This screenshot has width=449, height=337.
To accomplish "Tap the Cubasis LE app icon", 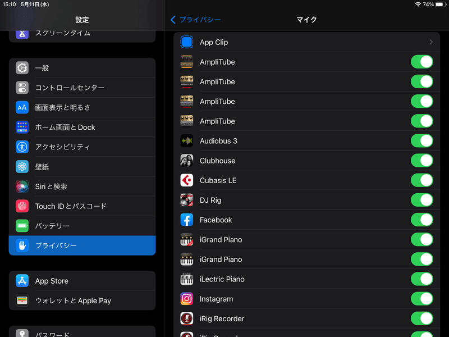I will (x=187, y=180).
